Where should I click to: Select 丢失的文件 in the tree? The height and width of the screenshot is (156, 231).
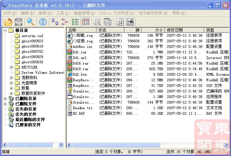(x=26, y=114)
